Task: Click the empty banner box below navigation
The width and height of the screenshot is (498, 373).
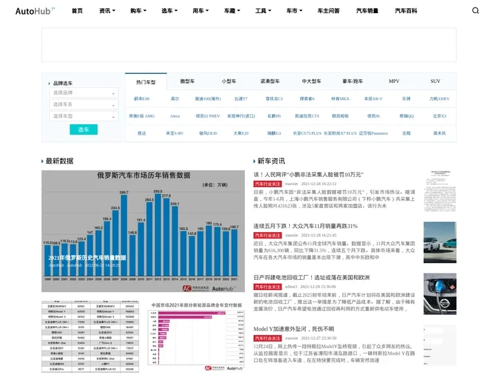Action: (249, 45)
